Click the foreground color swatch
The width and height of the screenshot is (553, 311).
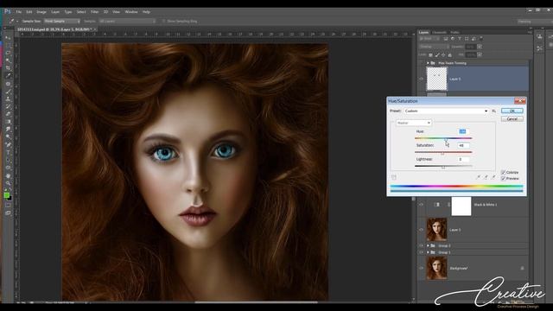[6, 195]
